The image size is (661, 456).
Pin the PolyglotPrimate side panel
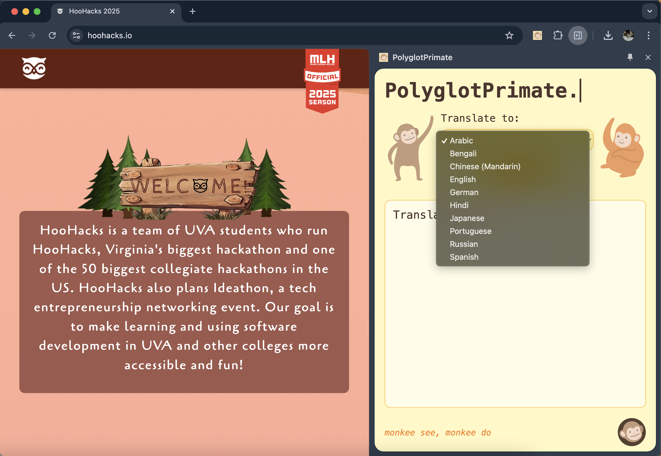pos(630,57)
